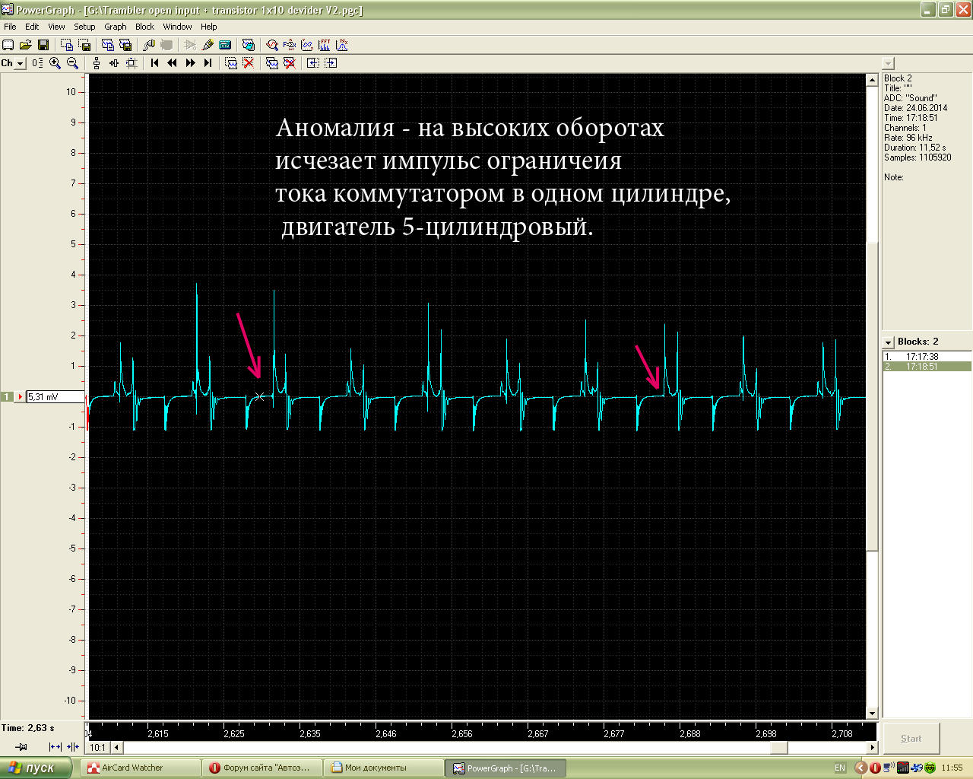
Task: Click the 10:1 time scale button
Action: pyautogui.click(x=98, y=747)
